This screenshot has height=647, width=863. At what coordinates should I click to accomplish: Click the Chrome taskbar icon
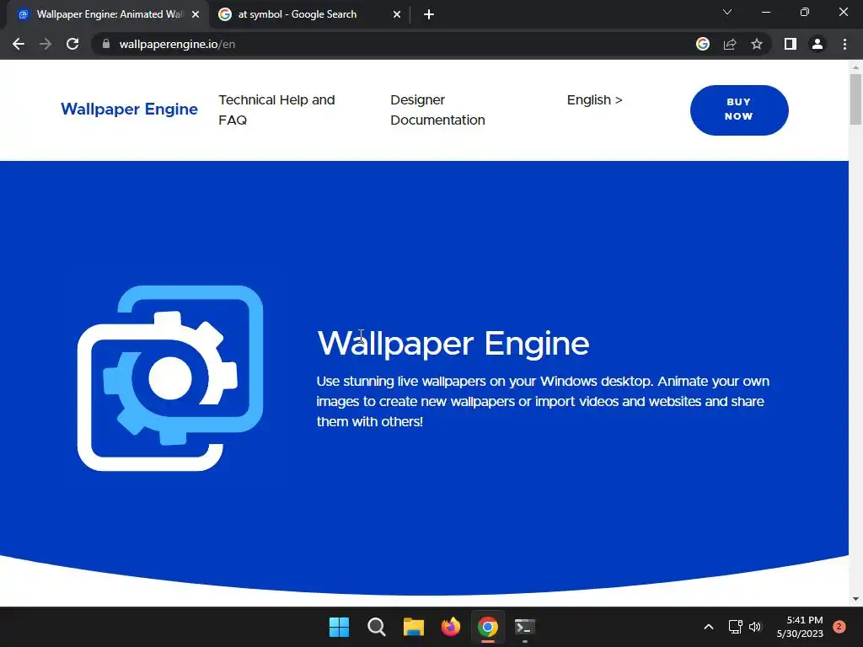(x=488, y=627)
